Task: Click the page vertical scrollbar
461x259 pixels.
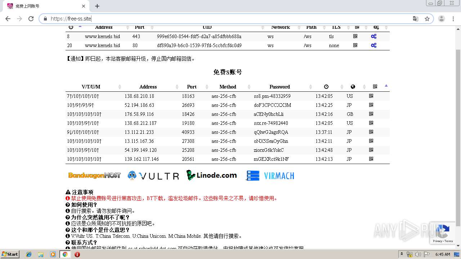Action: pos(458,138)
